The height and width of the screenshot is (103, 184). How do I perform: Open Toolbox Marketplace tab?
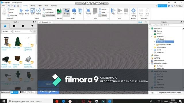5,26
